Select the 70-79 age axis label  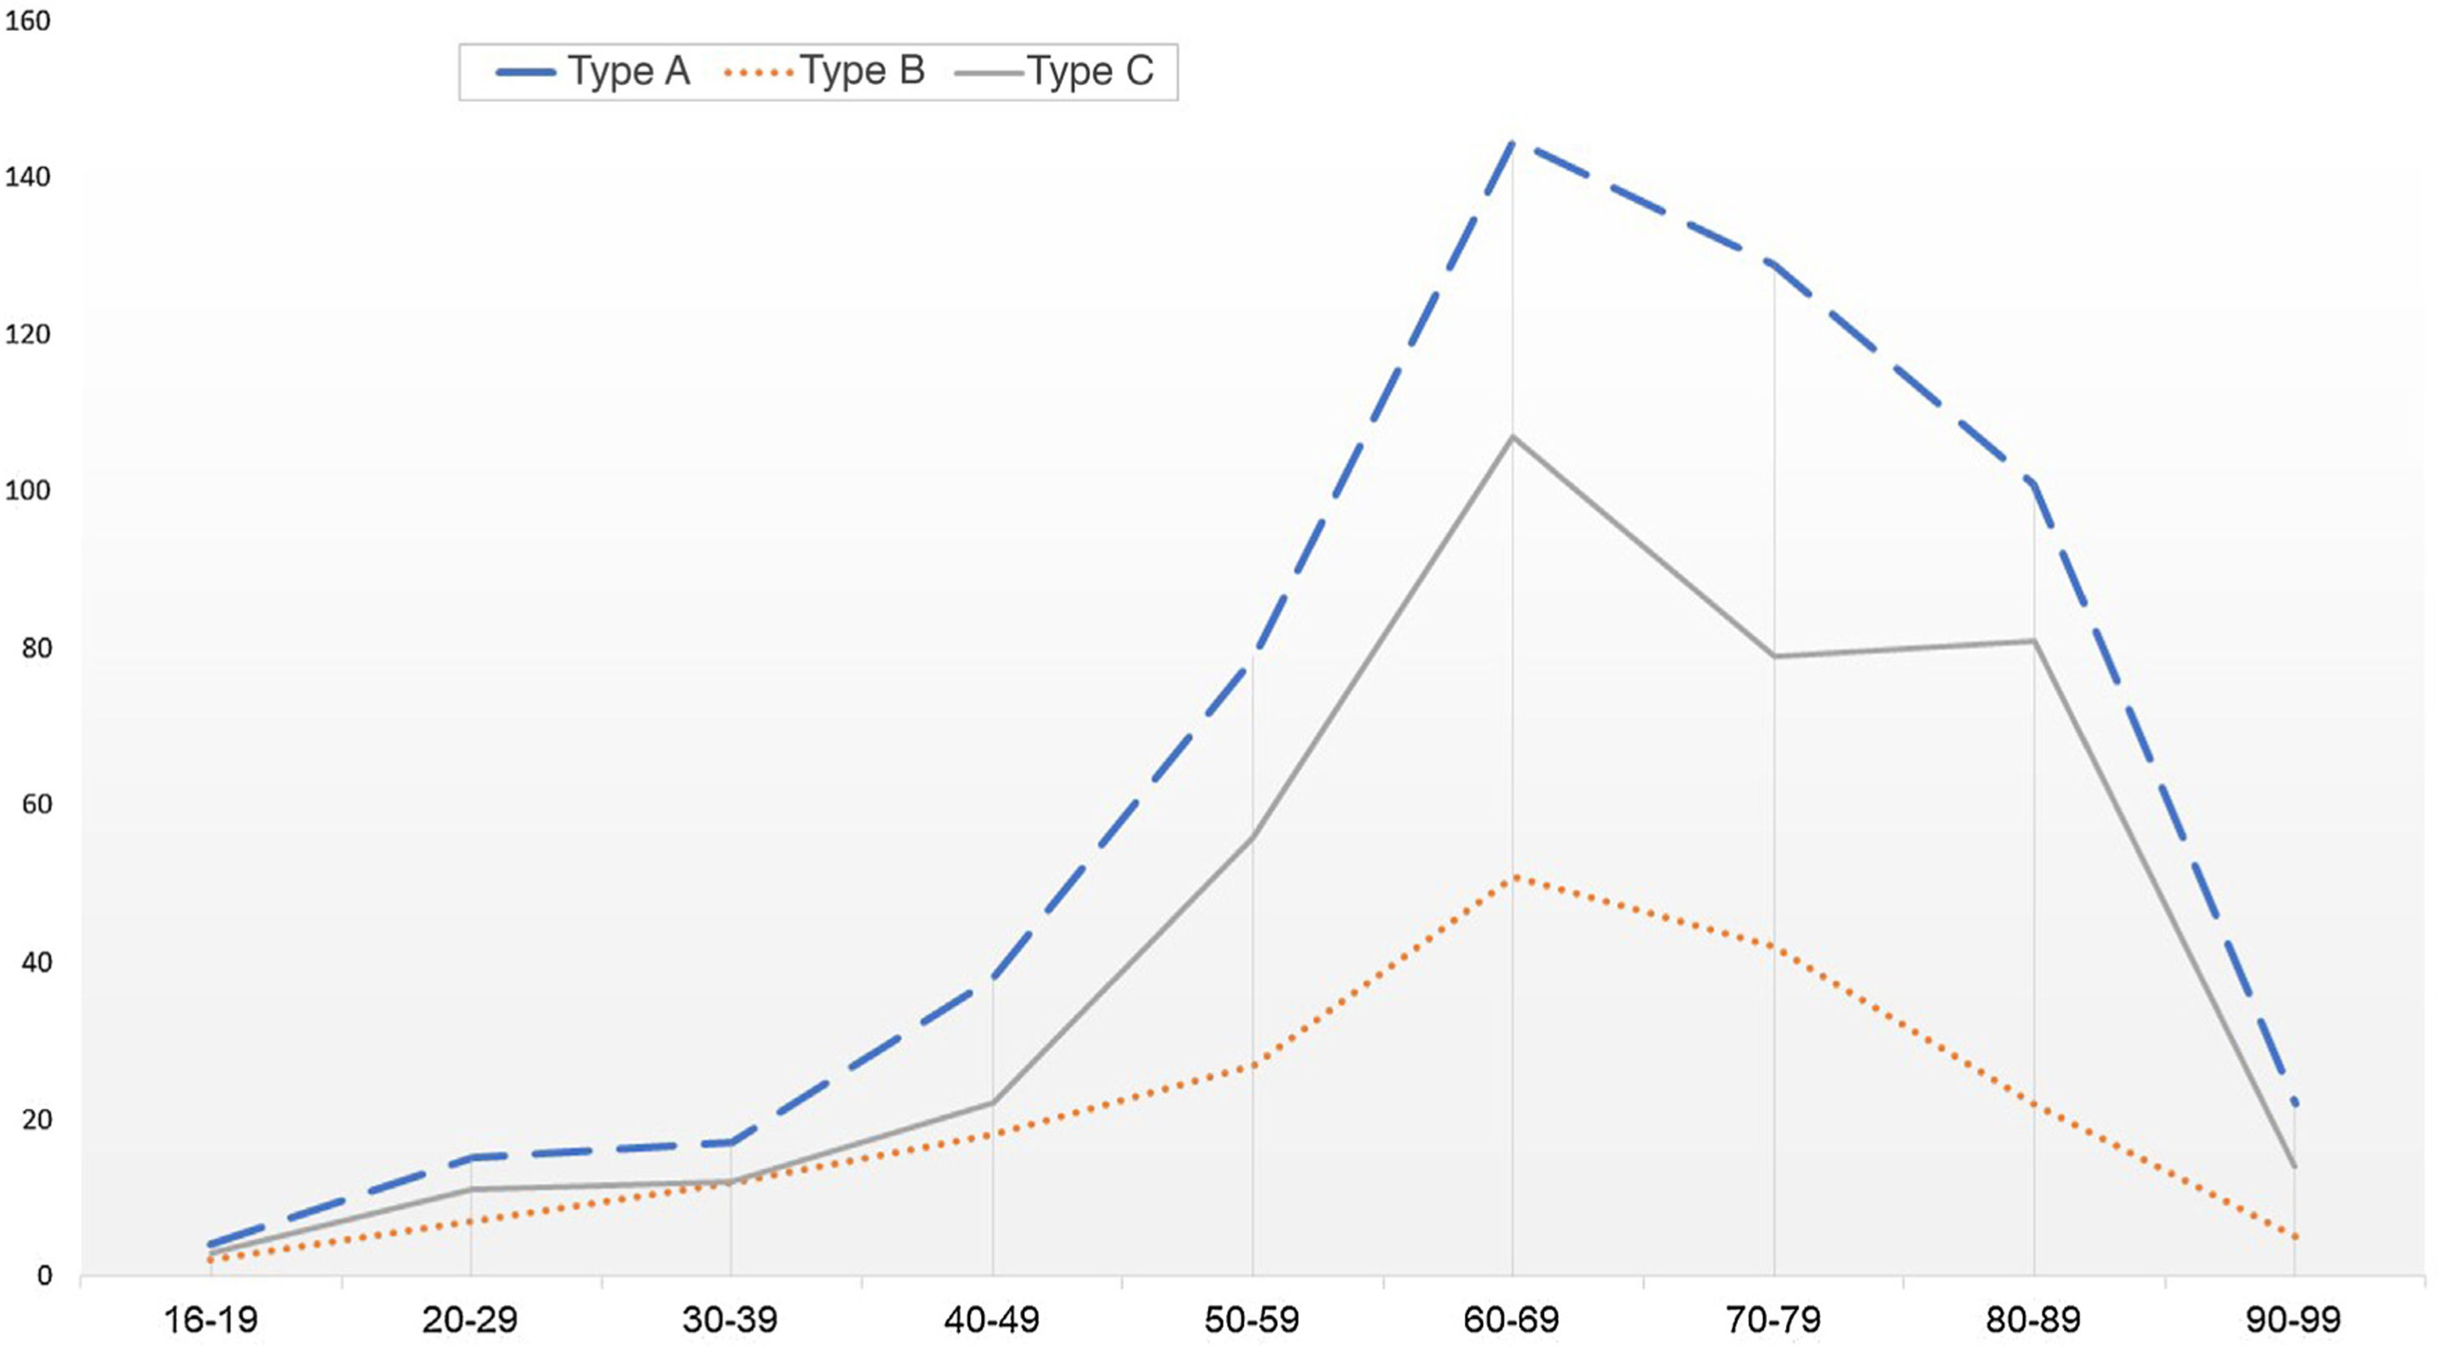click(x=1773, y=1319)
